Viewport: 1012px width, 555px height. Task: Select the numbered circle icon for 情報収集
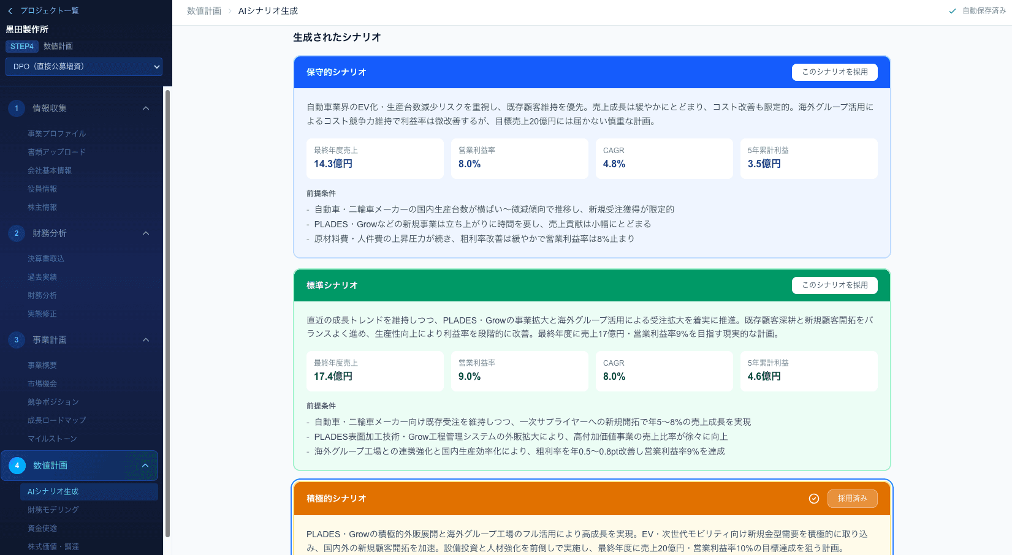coord(16,108)
